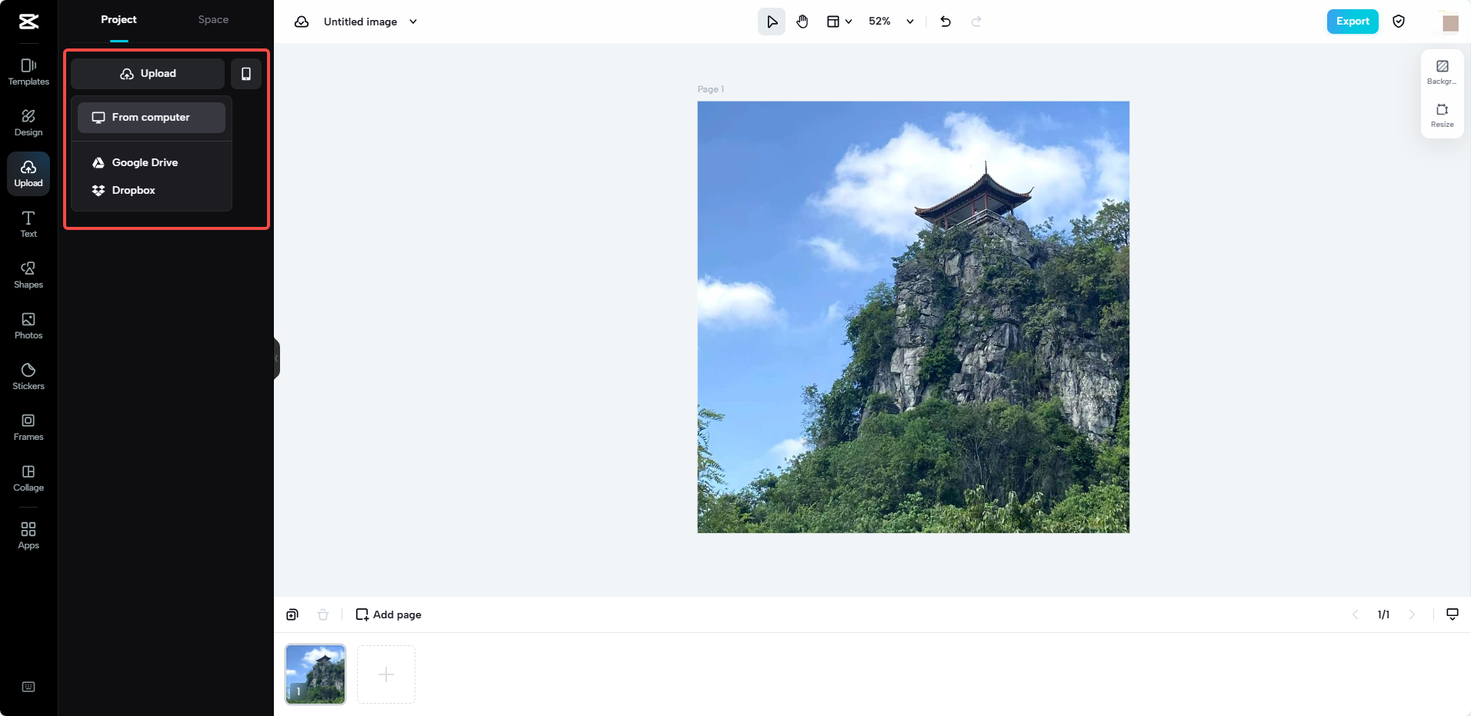Open the Untitled image name dropdown

click(413, 22)
